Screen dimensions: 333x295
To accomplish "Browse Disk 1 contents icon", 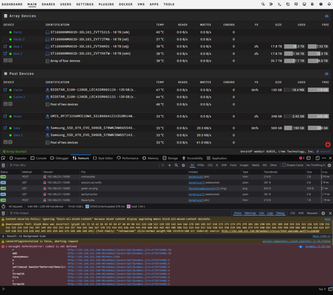I will [x=6, y=46].
